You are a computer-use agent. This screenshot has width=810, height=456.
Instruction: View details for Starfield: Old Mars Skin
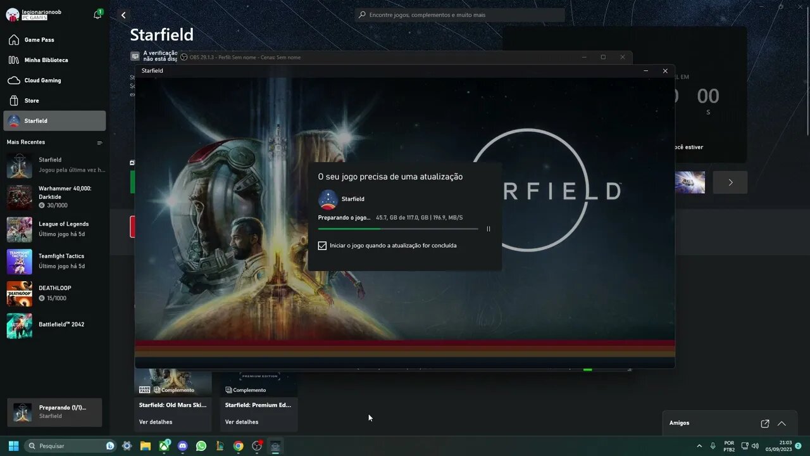156,422
